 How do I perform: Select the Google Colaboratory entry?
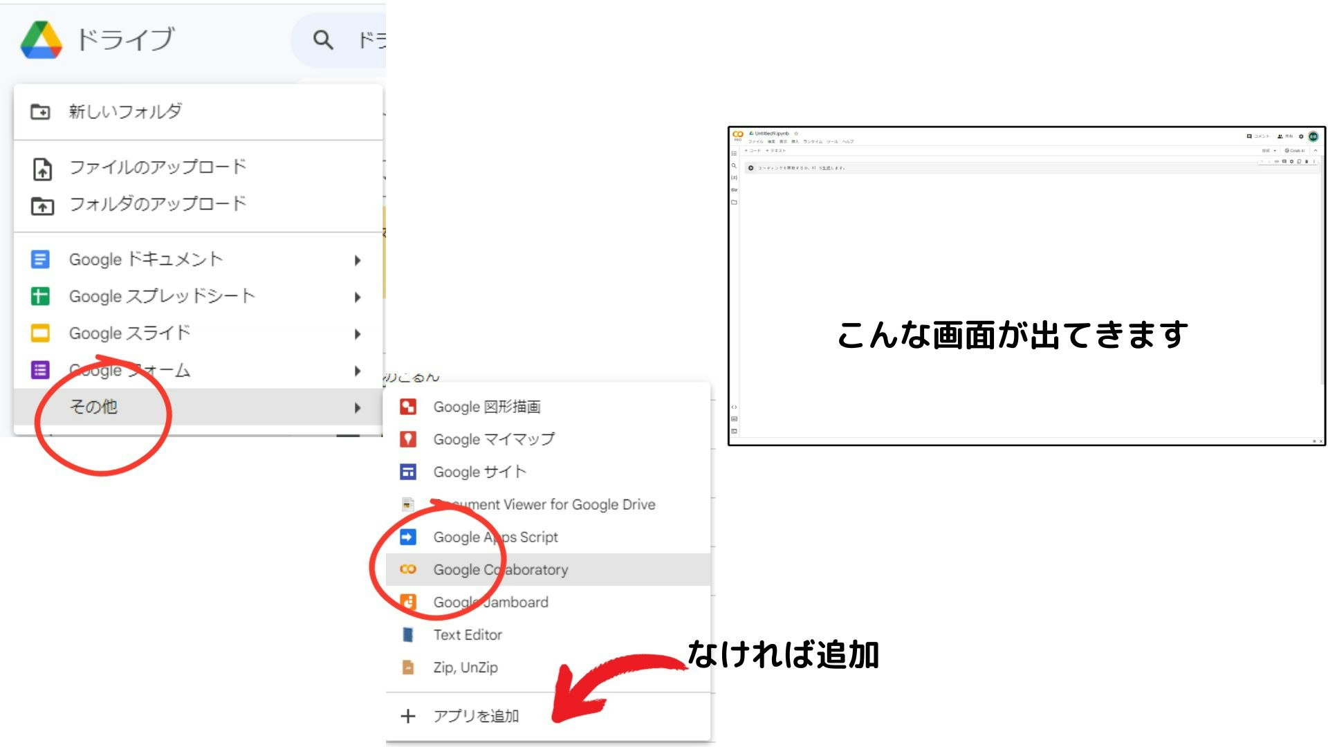tap(500, 569)
